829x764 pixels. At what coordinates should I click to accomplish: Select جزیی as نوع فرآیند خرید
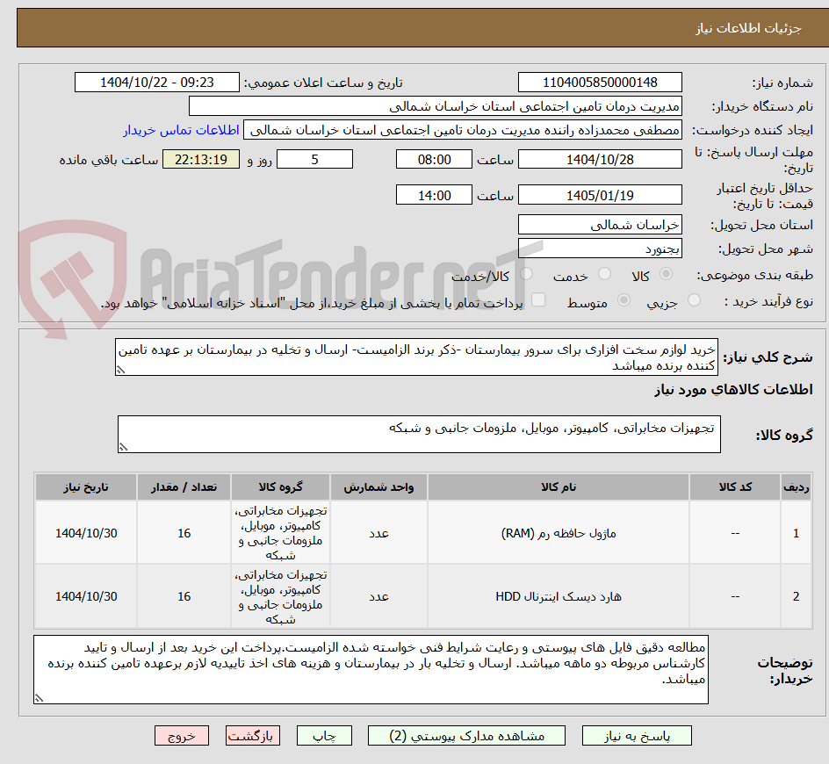(x=693, y=299)
